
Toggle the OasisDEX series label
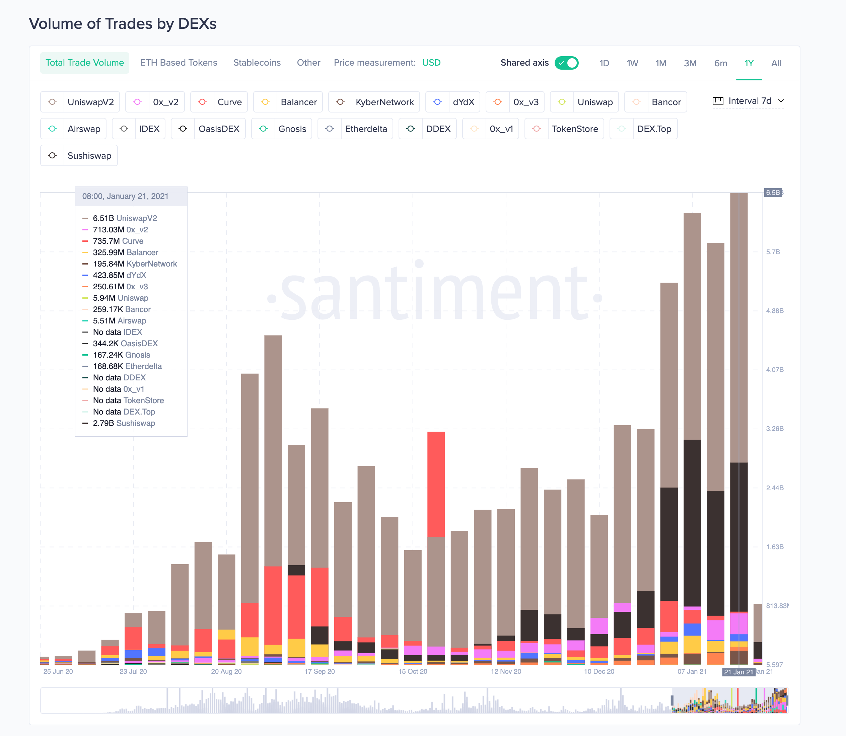pyautogui.click(x=219, y=129)
